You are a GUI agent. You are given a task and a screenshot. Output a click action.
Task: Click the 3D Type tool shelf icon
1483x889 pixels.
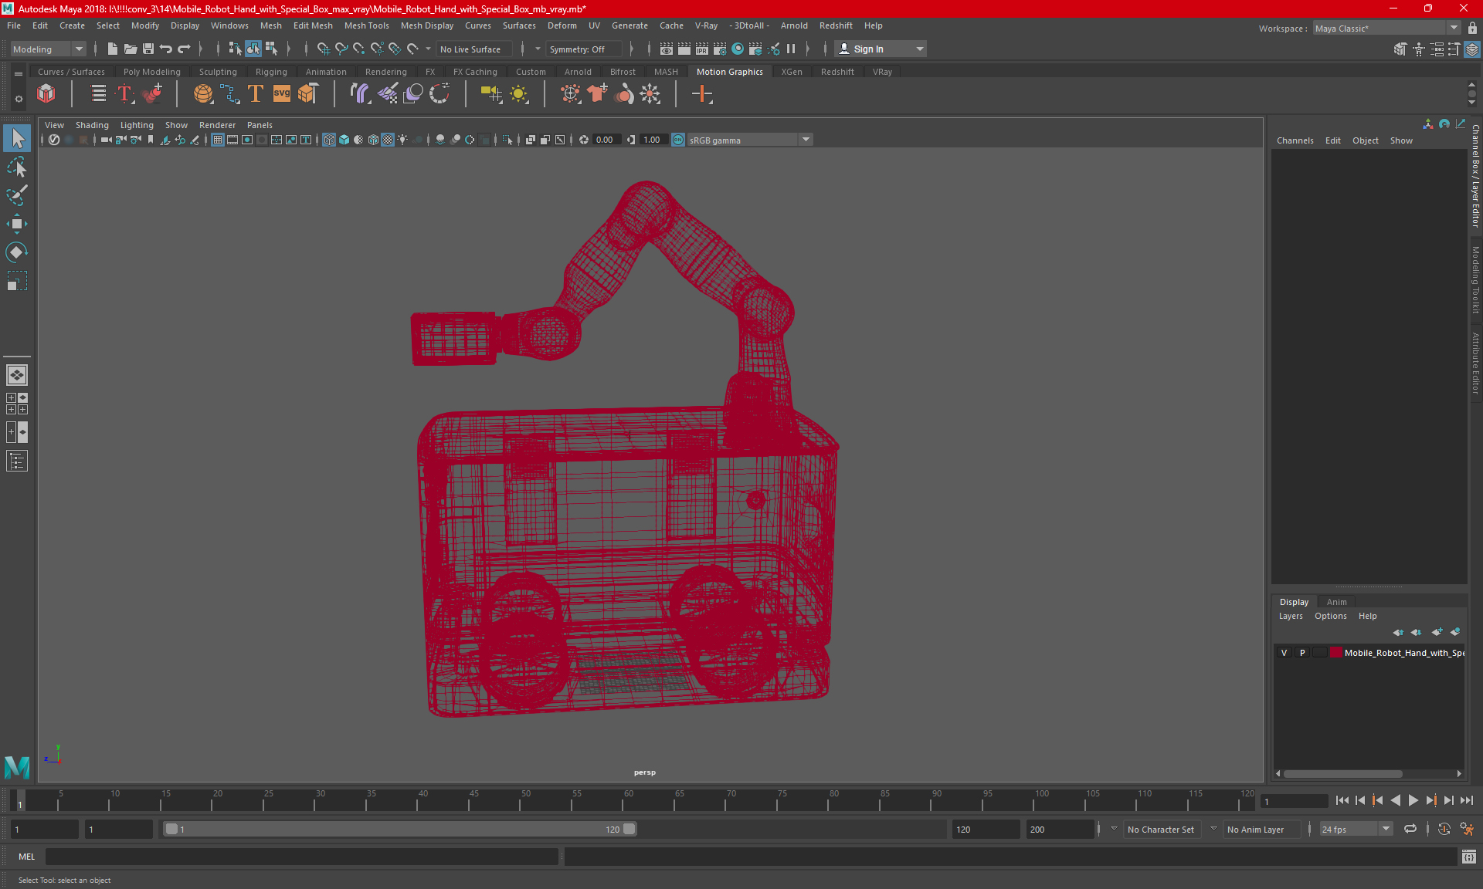(256, 94)
